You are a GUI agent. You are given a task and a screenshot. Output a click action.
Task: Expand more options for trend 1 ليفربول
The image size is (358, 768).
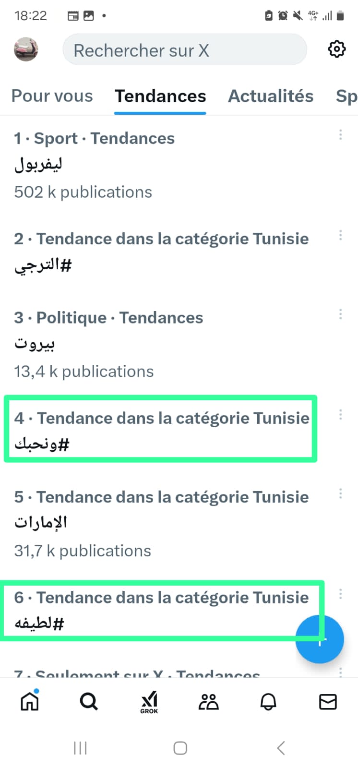click(340, 135)
